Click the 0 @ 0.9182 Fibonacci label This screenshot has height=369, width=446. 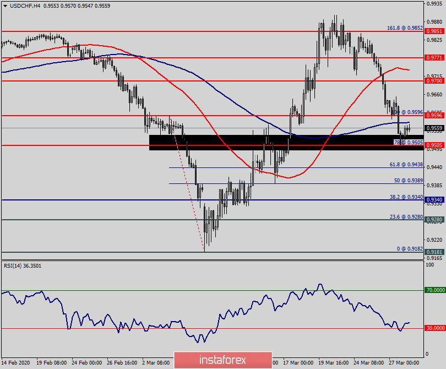pos(408,249)
